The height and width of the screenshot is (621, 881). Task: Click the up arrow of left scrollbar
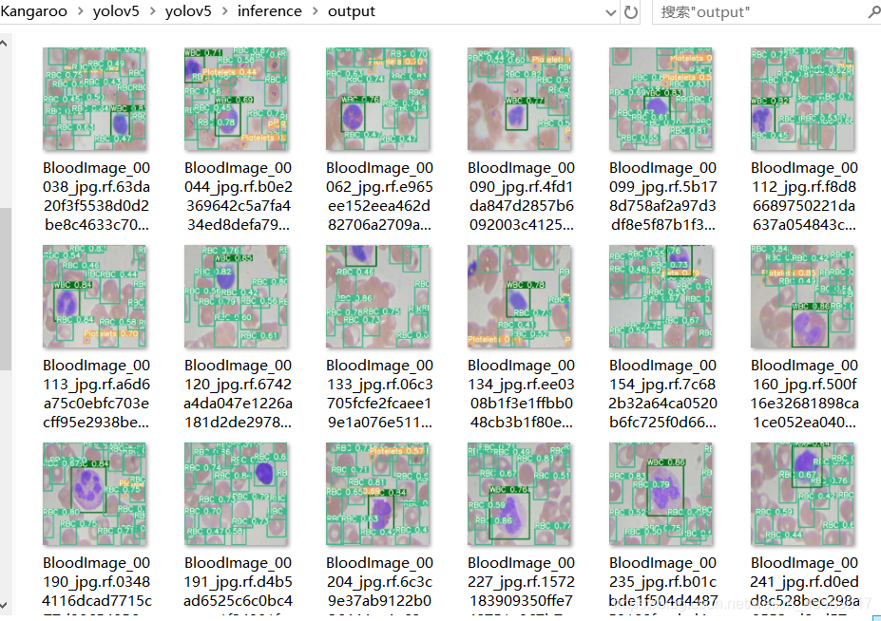point(5,44)
